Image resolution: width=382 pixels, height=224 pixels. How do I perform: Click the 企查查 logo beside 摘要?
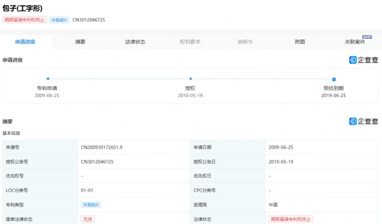tap(364, 121)
